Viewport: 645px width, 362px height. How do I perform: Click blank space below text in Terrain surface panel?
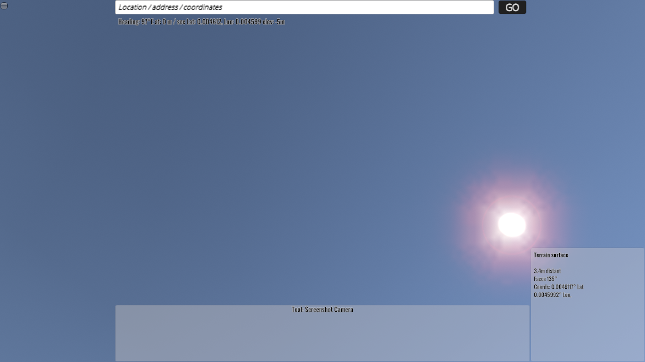(587, 331)
